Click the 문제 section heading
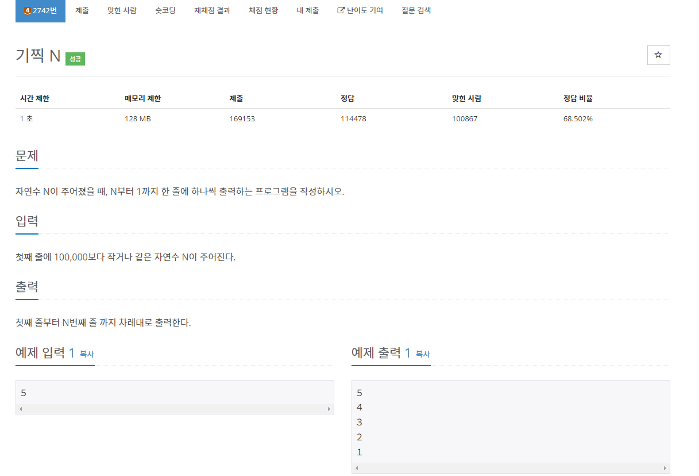The image size is (699, 476). 27,155
